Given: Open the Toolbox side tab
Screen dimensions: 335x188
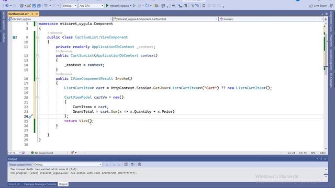Looking at the screenshot, I should (4, 37).
